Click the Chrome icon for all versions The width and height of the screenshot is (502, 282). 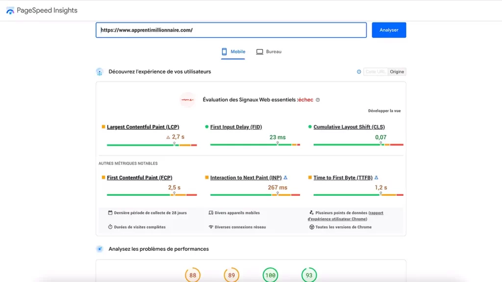pyautogui.click(x=311, y=227)
